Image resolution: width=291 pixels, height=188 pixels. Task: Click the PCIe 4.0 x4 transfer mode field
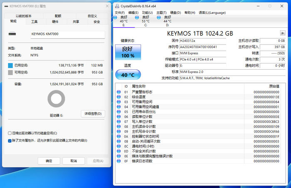click(x=203, y=59)
